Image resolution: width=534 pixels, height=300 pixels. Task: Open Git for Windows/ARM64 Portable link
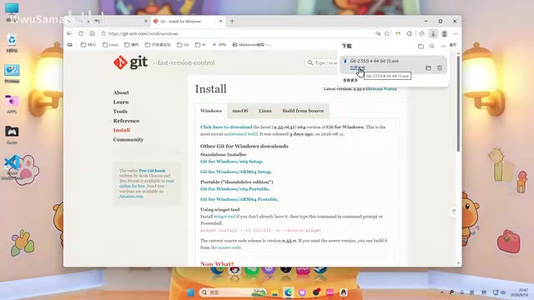(239, 199)
